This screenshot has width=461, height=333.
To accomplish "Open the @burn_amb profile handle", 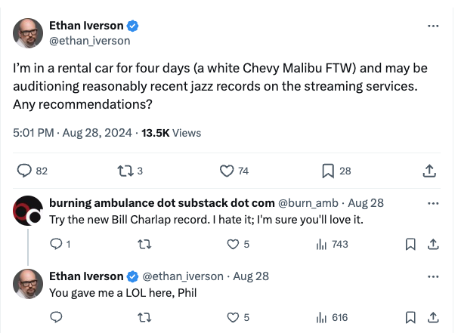I will pyautogui.click(x=311, y=204).
